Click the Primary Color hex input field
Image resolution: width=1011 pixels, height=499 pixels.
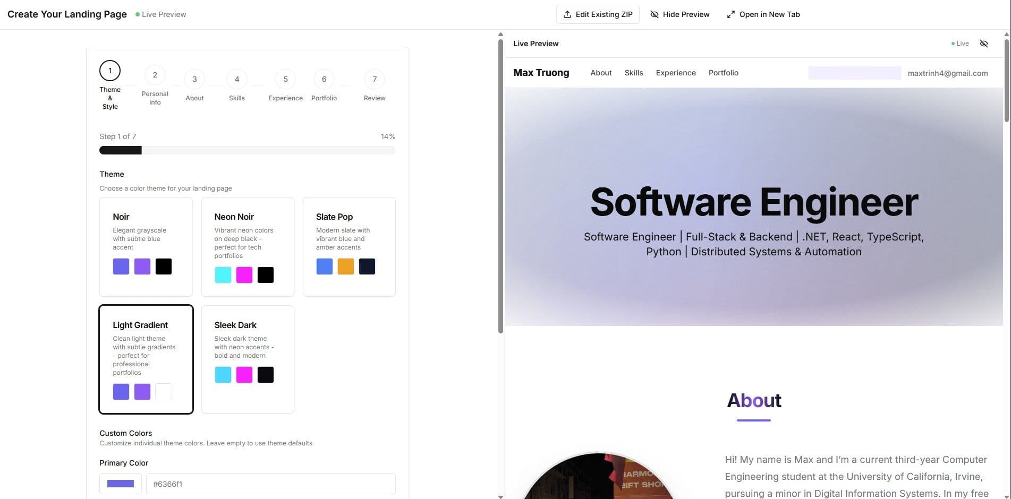click(x=270, y=484)
